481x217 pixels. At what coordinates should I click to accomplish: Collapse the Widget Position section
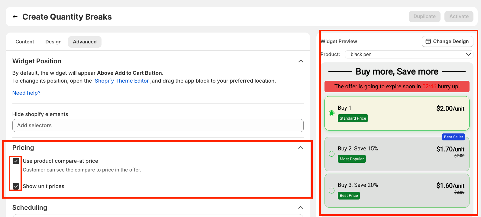click(x=301, y=61)
